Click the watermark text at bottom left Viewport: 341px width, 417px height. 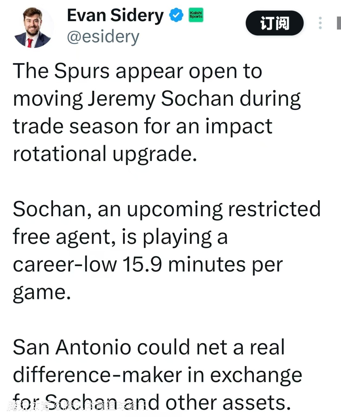(76, 406)
